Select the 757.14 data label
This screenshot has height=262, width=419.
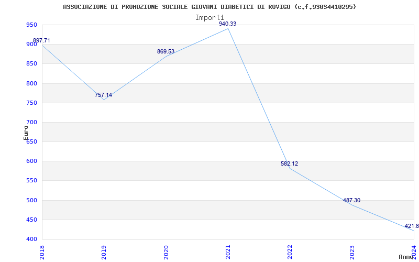click(x=103, y=95)
